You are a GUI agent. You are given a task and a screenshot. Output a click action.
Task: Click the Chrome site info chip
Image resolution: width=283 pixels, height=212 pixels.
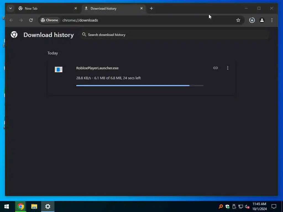point(50,20)
